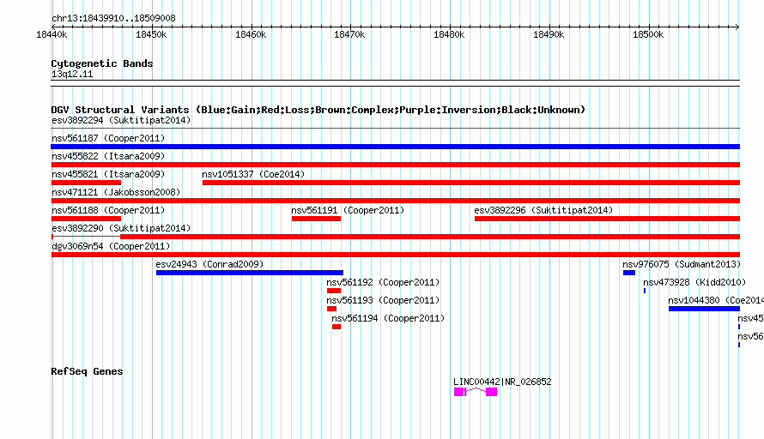Select the nsv1051337 (Coe2014) red bar
Image resolution: width=764 pixels, height=439 pixels.
[x=470, y=183]
